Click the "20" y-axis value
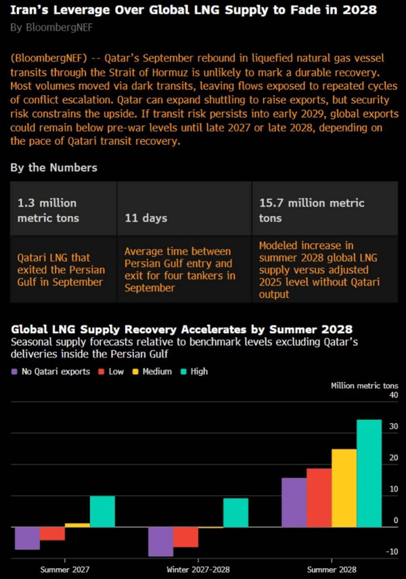Viewport: 406px width, 579px height. tap(394, 458)
